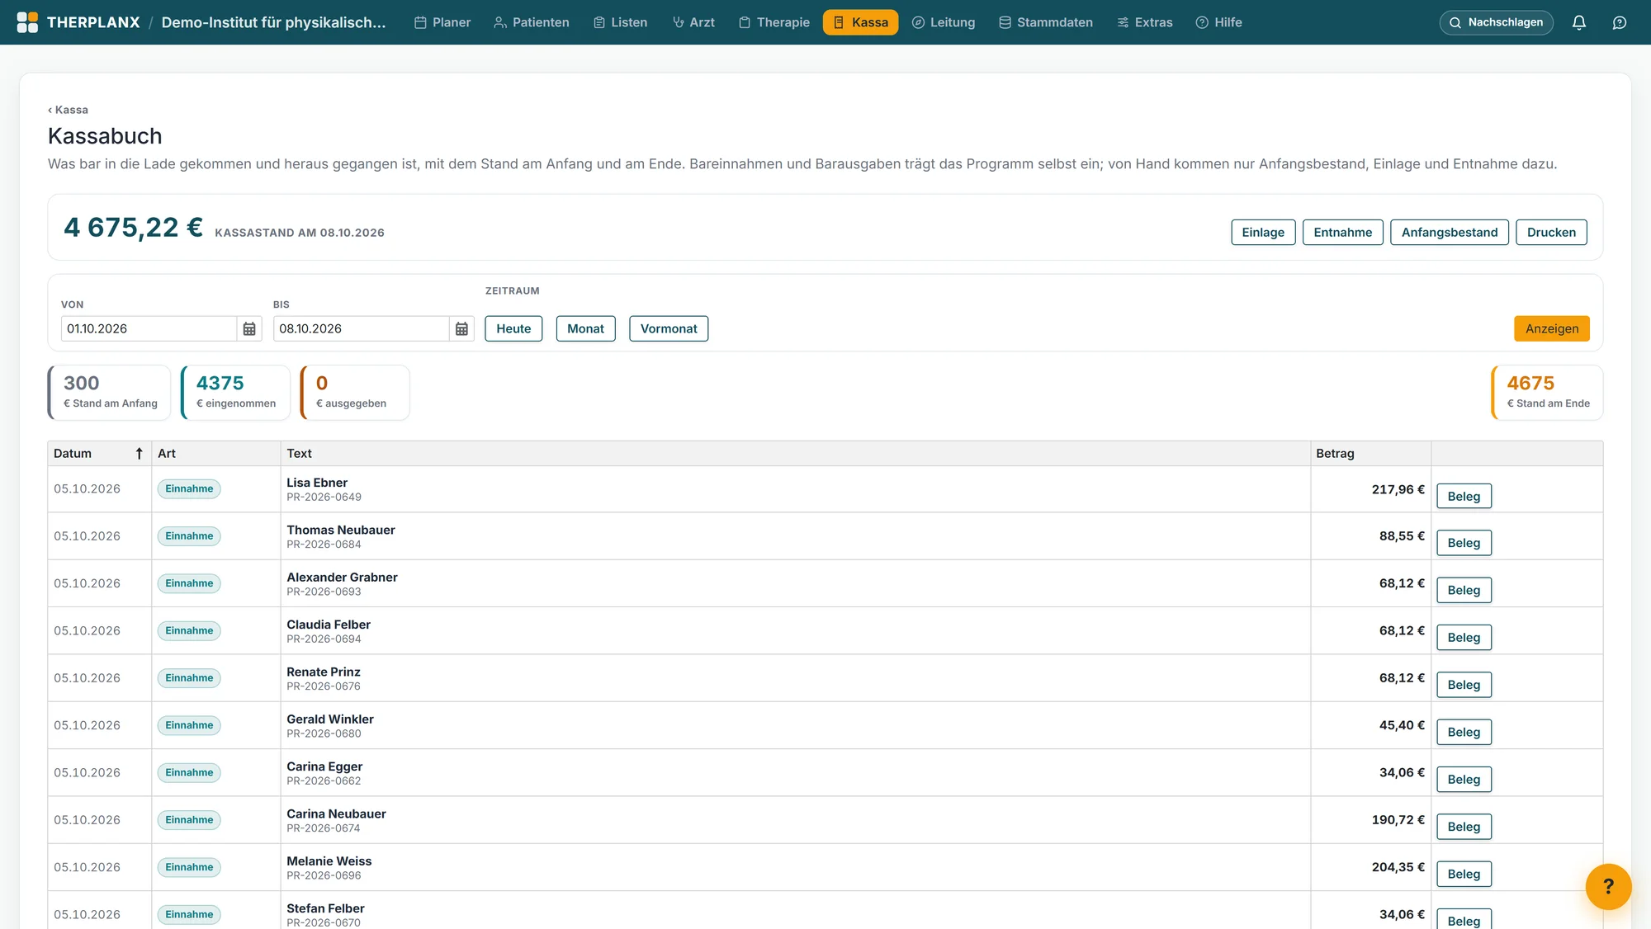1651x929 pixels.
Task: Sort by Datum column arrow
Action: tap(140, 454)
